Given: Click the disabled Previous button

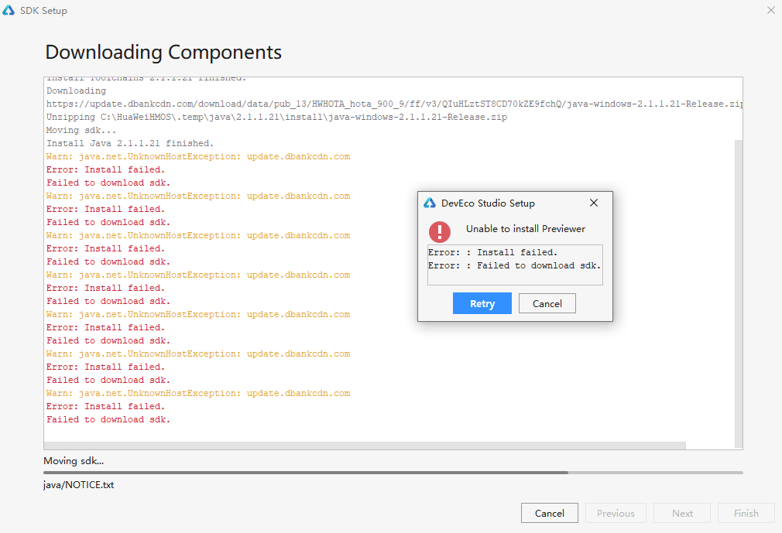Looking at the screenshot, I should click(616, 513).
